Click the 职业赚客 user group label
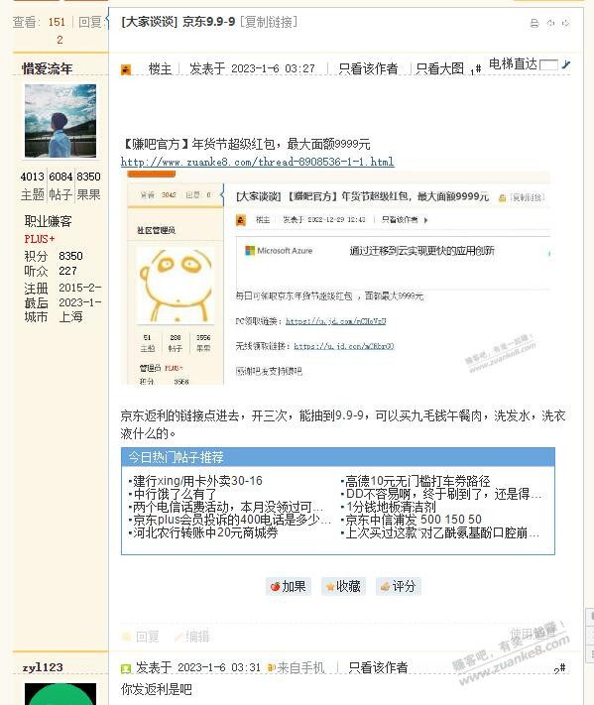The height and width of the screenshot is (705, 594). [x=49, y=221]
